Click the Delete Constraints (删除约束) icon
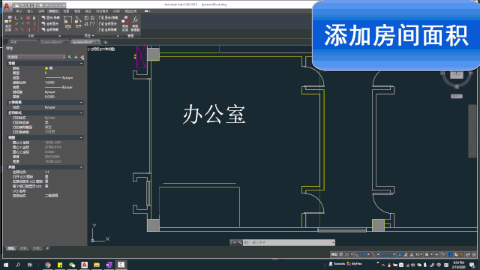 click(125, 24)
